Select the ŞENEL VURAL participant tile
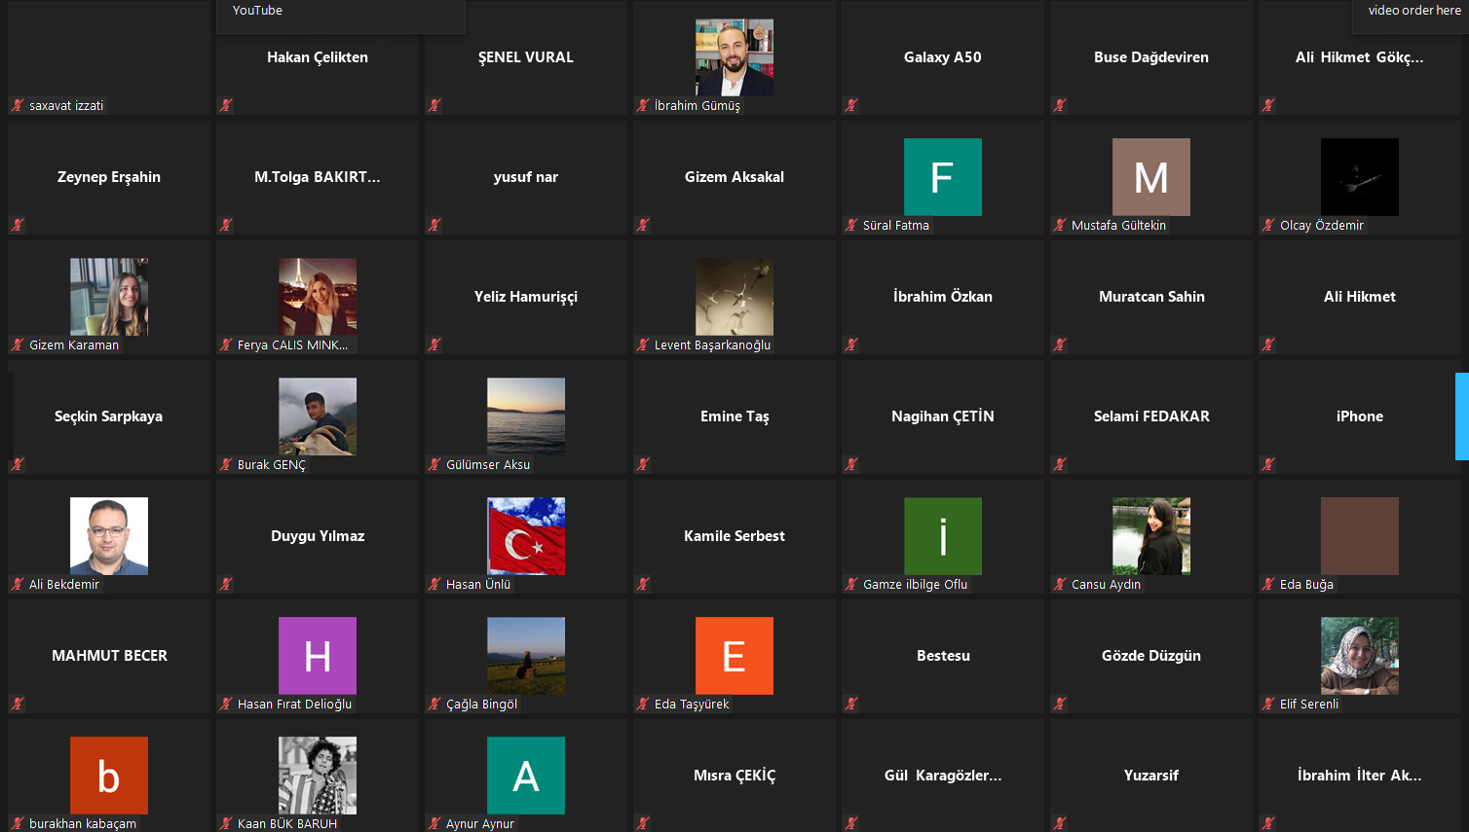 526,57
